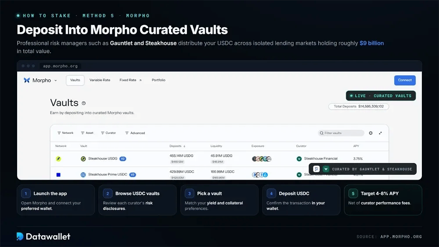
Task: Click the Steakhouse icon in curated banner
Action: point(326,169)
